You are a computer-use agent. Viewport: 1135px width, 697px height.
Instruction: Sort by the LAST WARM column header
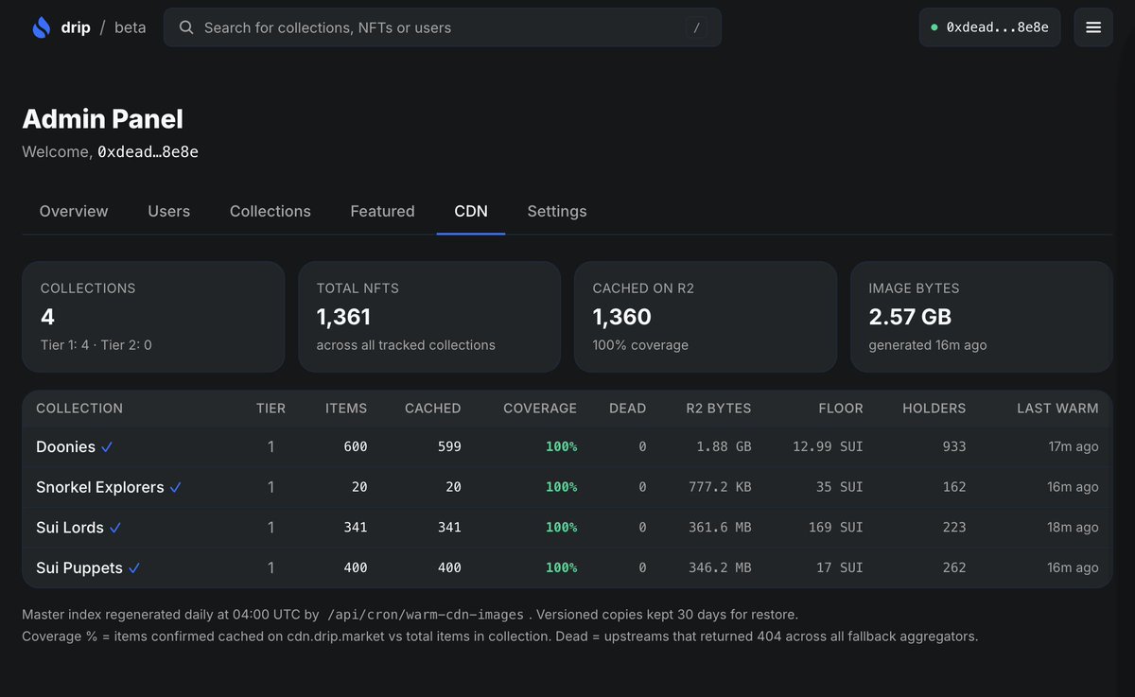1057,409
